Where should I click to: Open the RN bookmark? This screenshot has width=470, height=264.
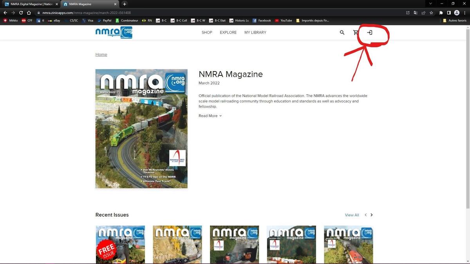pyautogui.click(x=147, y=20)
